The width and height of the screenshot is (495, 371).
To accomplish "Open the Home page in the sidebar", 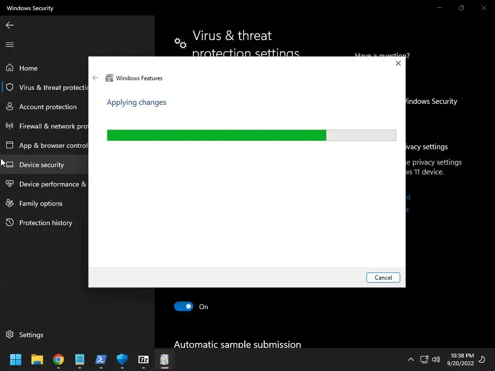I will [x=44, y=68].
